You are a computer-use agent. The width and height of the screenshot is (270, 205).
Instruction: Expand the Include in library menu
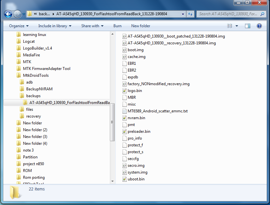[54, 26]
